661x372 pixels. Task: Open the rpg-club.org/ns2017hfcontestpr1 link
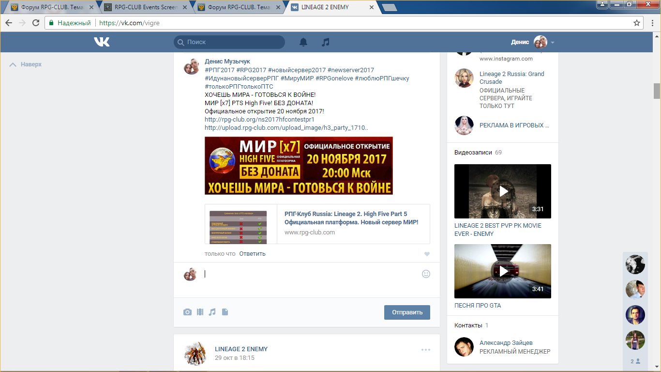[259, 119]
